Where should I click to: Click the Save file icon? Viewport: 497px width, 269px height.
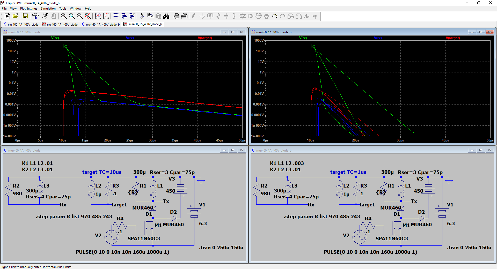25,16
